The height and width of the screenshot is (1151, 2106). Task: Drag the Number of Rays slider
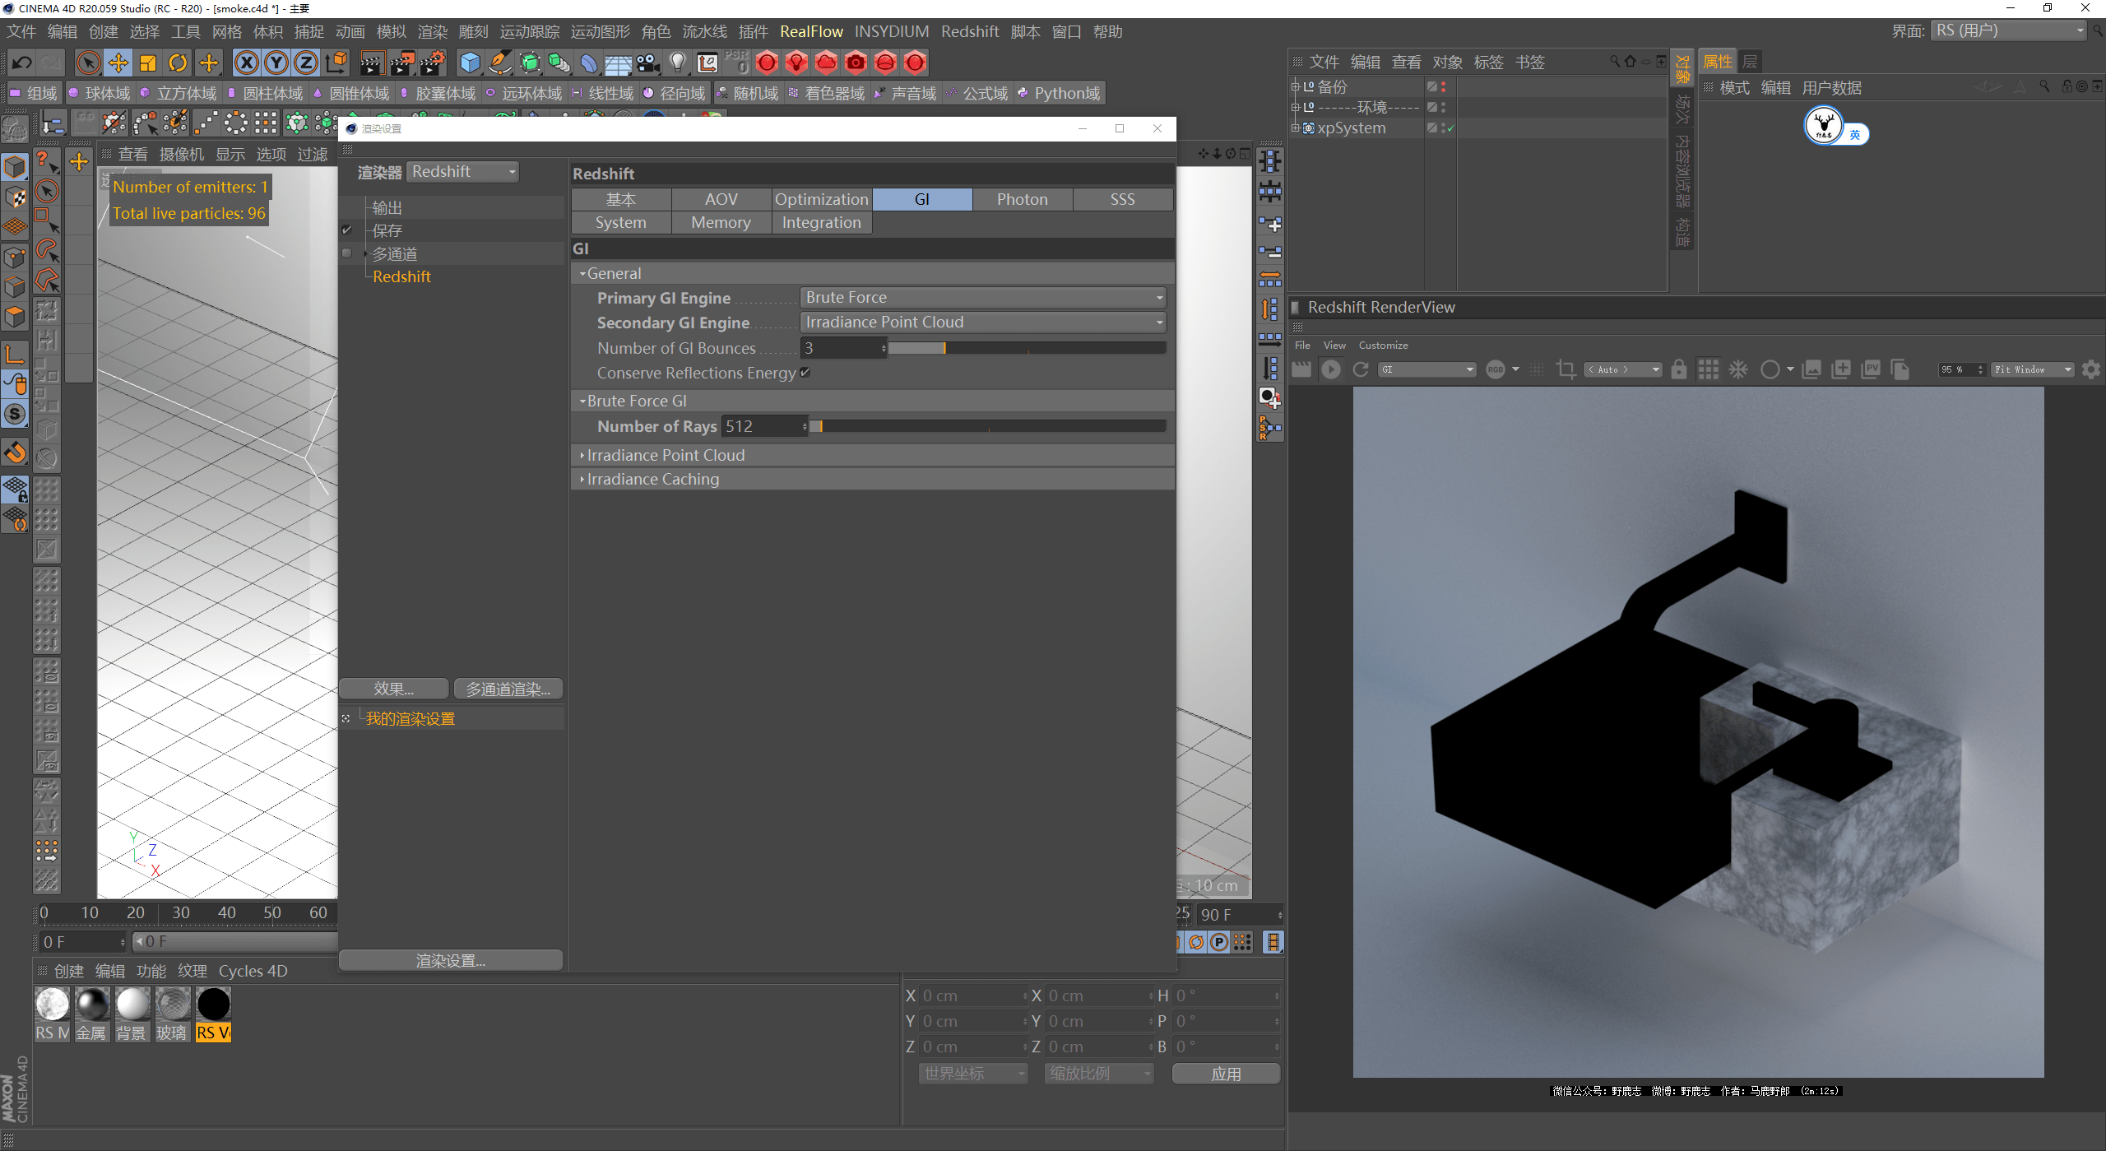(x=819, y=425)
